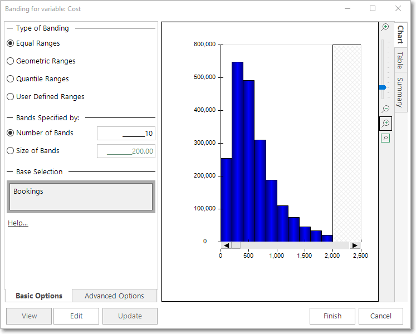Viewport: 416px width, 334px height.
Task: Click the zoom out icon below the slider
Action: pyautogui.click(x=385, y=109)
